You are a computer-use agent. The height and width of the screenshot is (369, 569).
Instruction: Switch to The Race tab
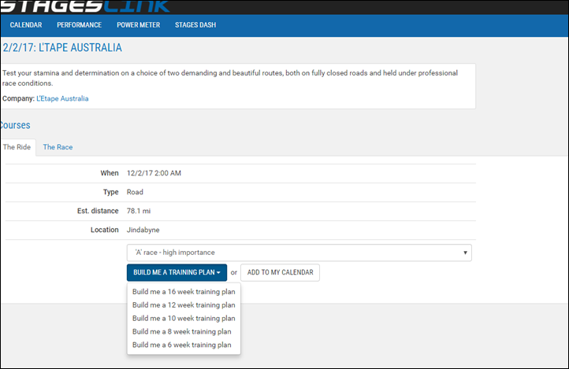[58, 147]
